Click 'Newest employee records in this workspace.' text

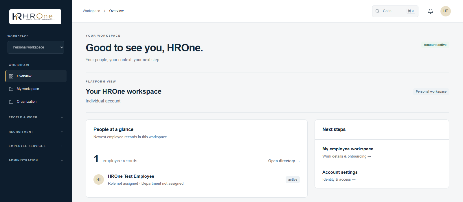point(131,137)
